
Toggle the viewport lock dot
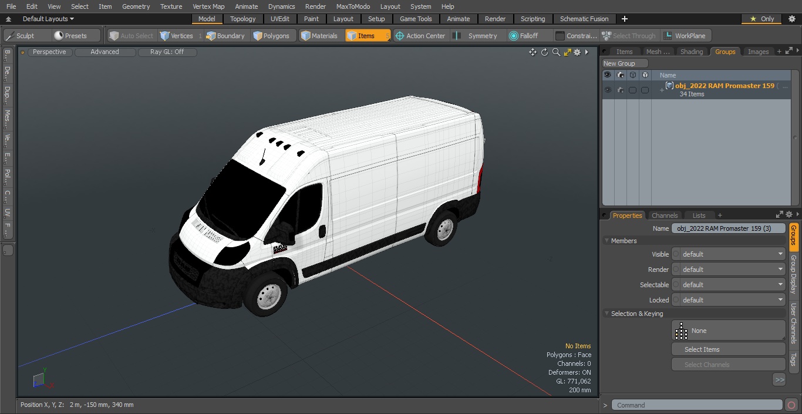point(23,52)
